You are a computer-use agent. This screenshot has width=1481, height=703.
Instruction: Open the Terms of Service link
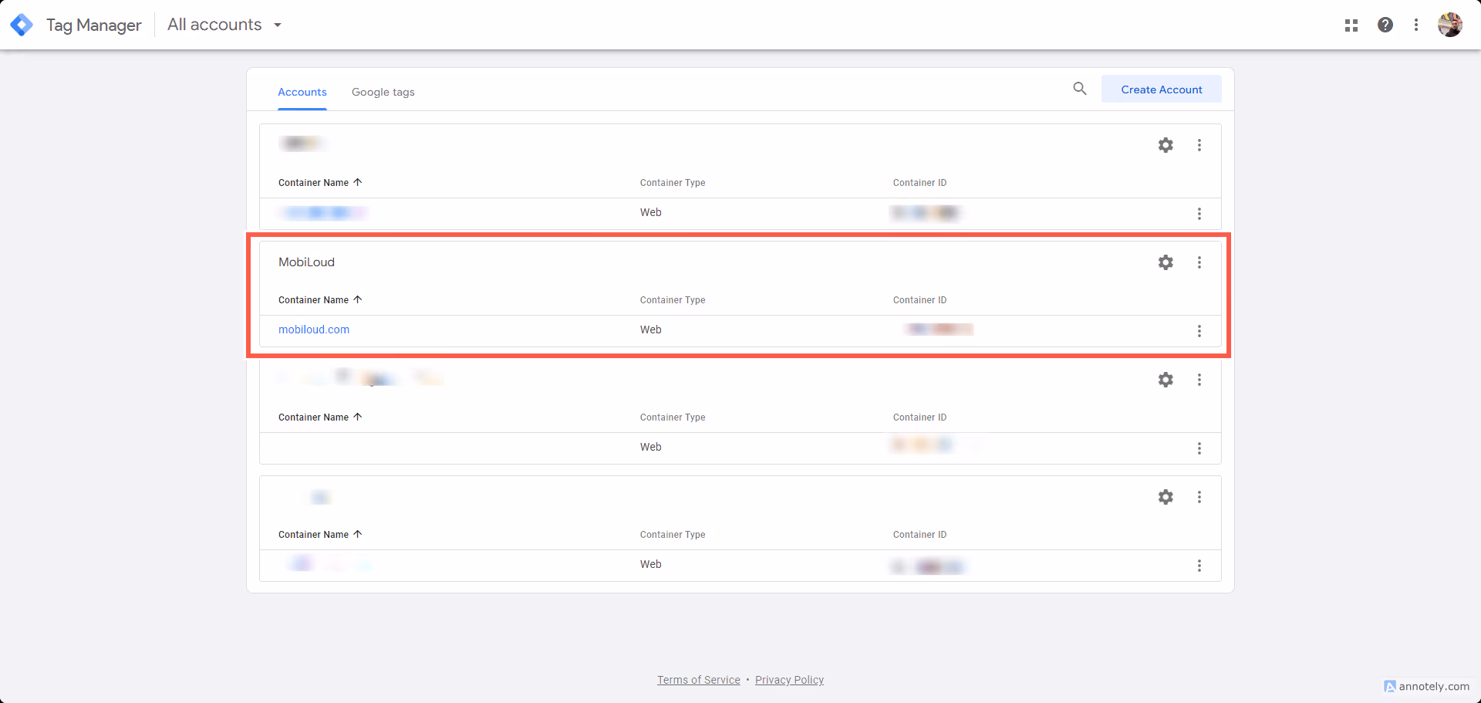(x=699, y=680)
